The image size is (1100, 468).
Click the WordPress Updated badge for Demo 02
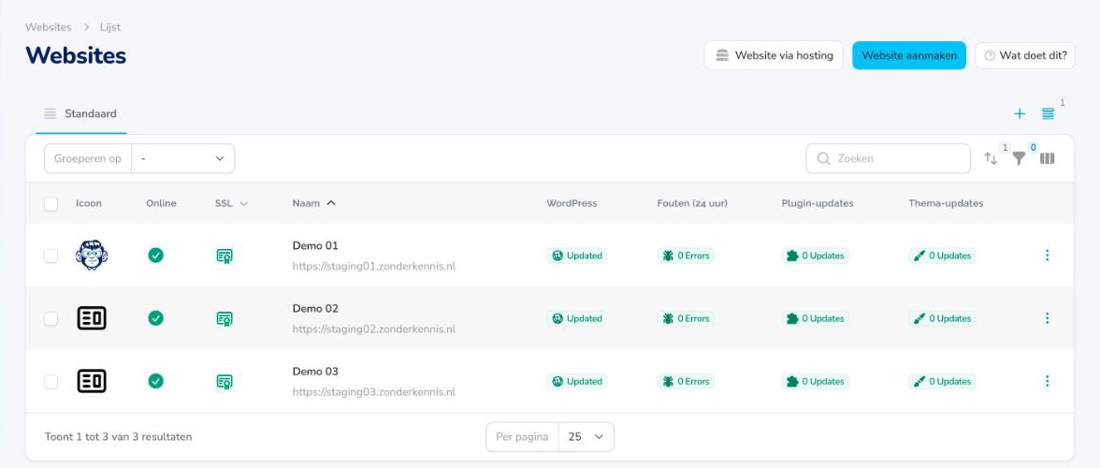tap(576, 318)
